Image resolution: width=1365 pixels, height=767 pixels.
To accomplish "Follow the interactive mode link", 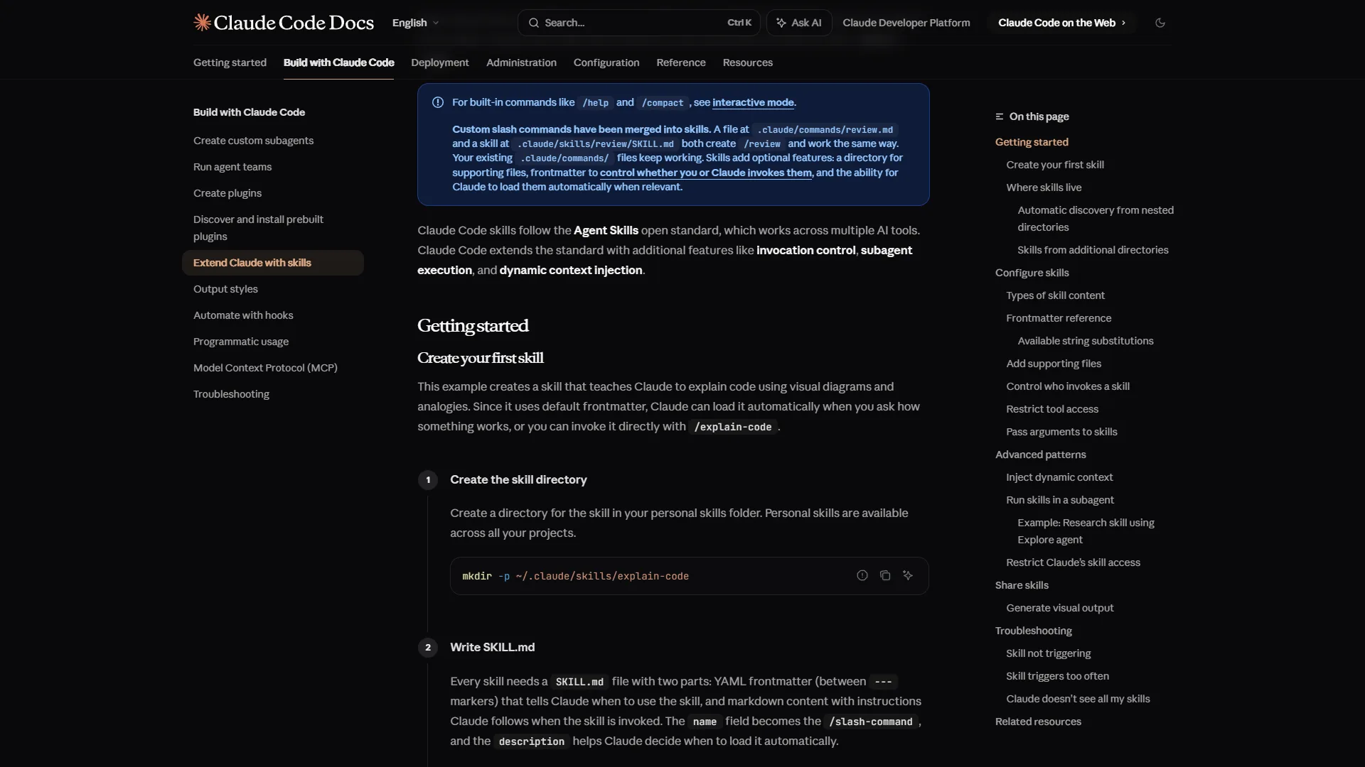I will 753,102.
